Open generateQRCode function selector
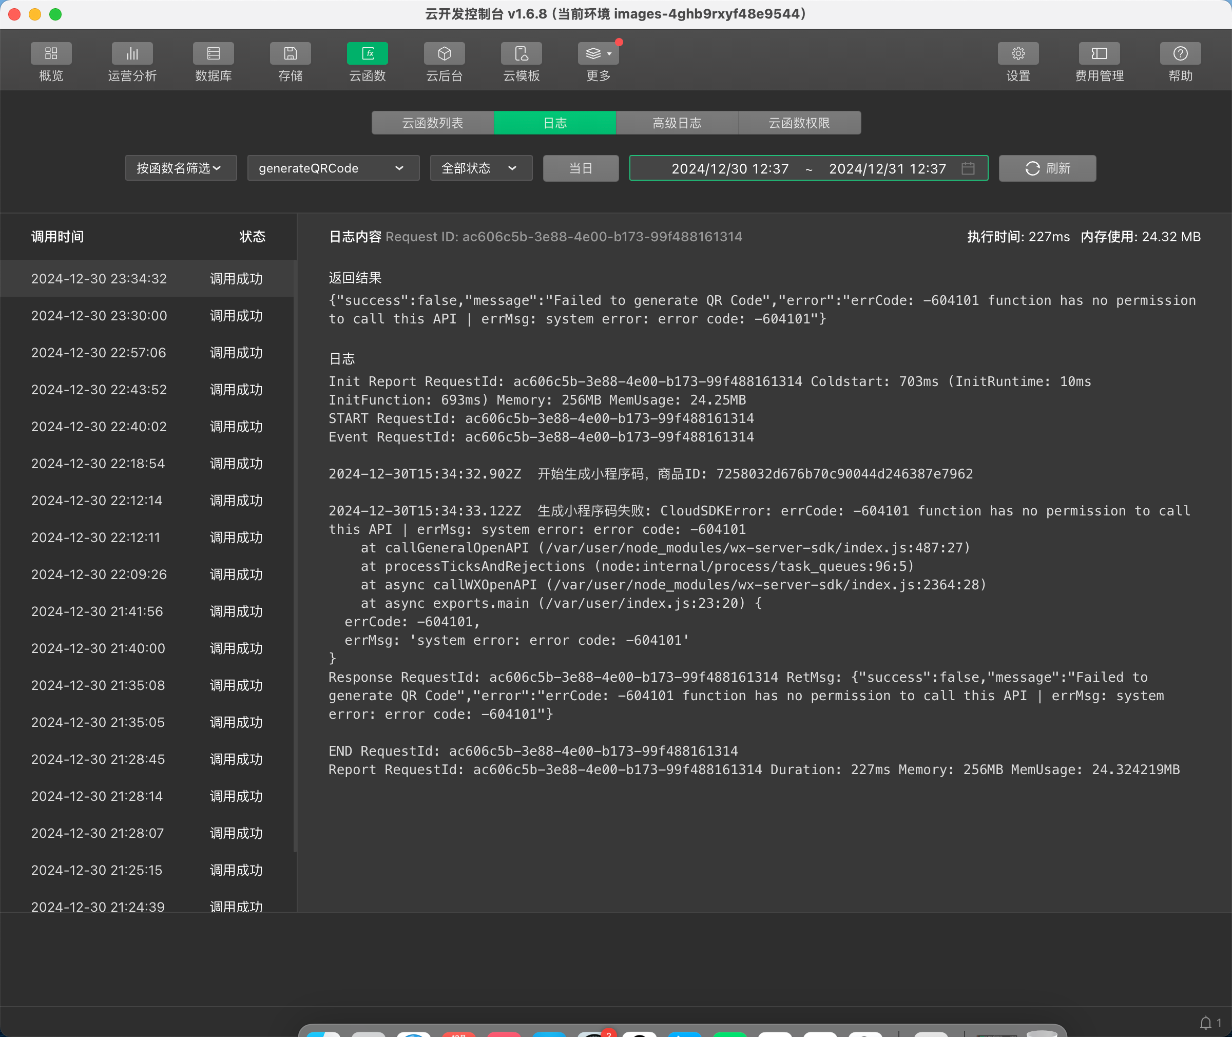The height and width of the screenshot is (1037, 1232). (333, 168)
